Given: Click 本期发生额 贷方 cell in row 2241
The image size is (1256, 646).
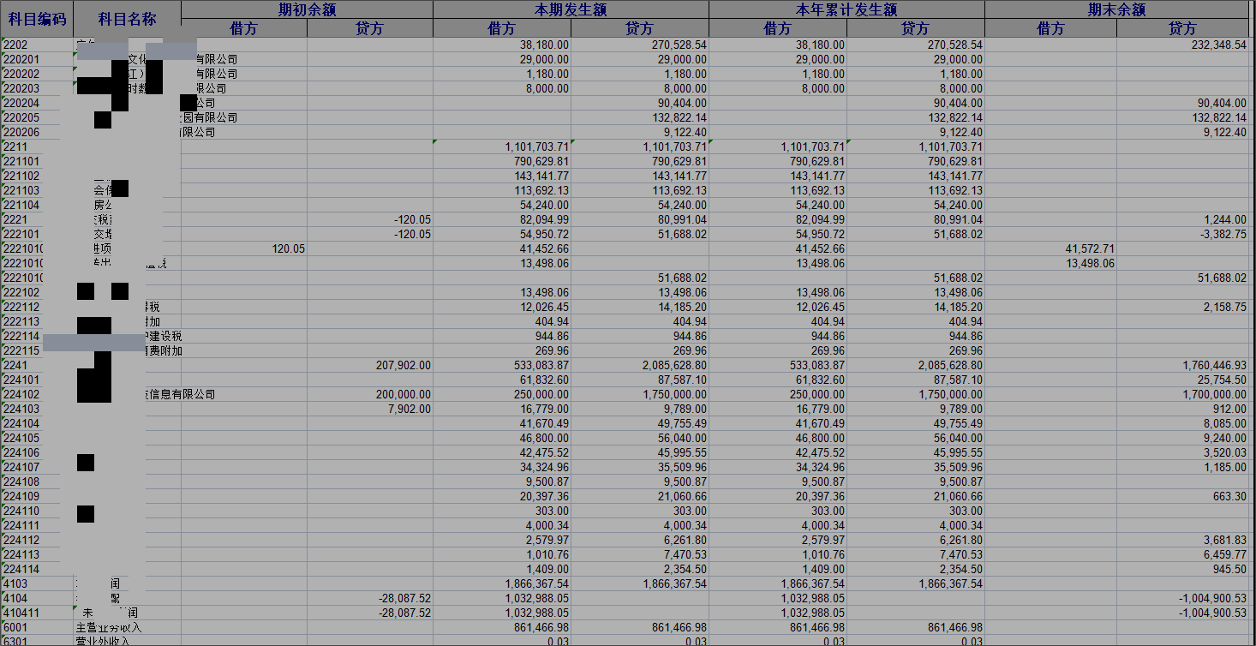Looking at the screenshot, I should pyautogui.click(x=640, y=365).
